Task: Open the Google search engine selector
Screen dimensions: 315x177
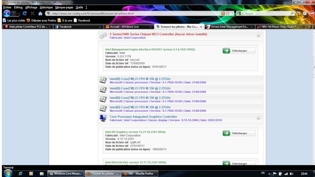Action: coord(240,13)
